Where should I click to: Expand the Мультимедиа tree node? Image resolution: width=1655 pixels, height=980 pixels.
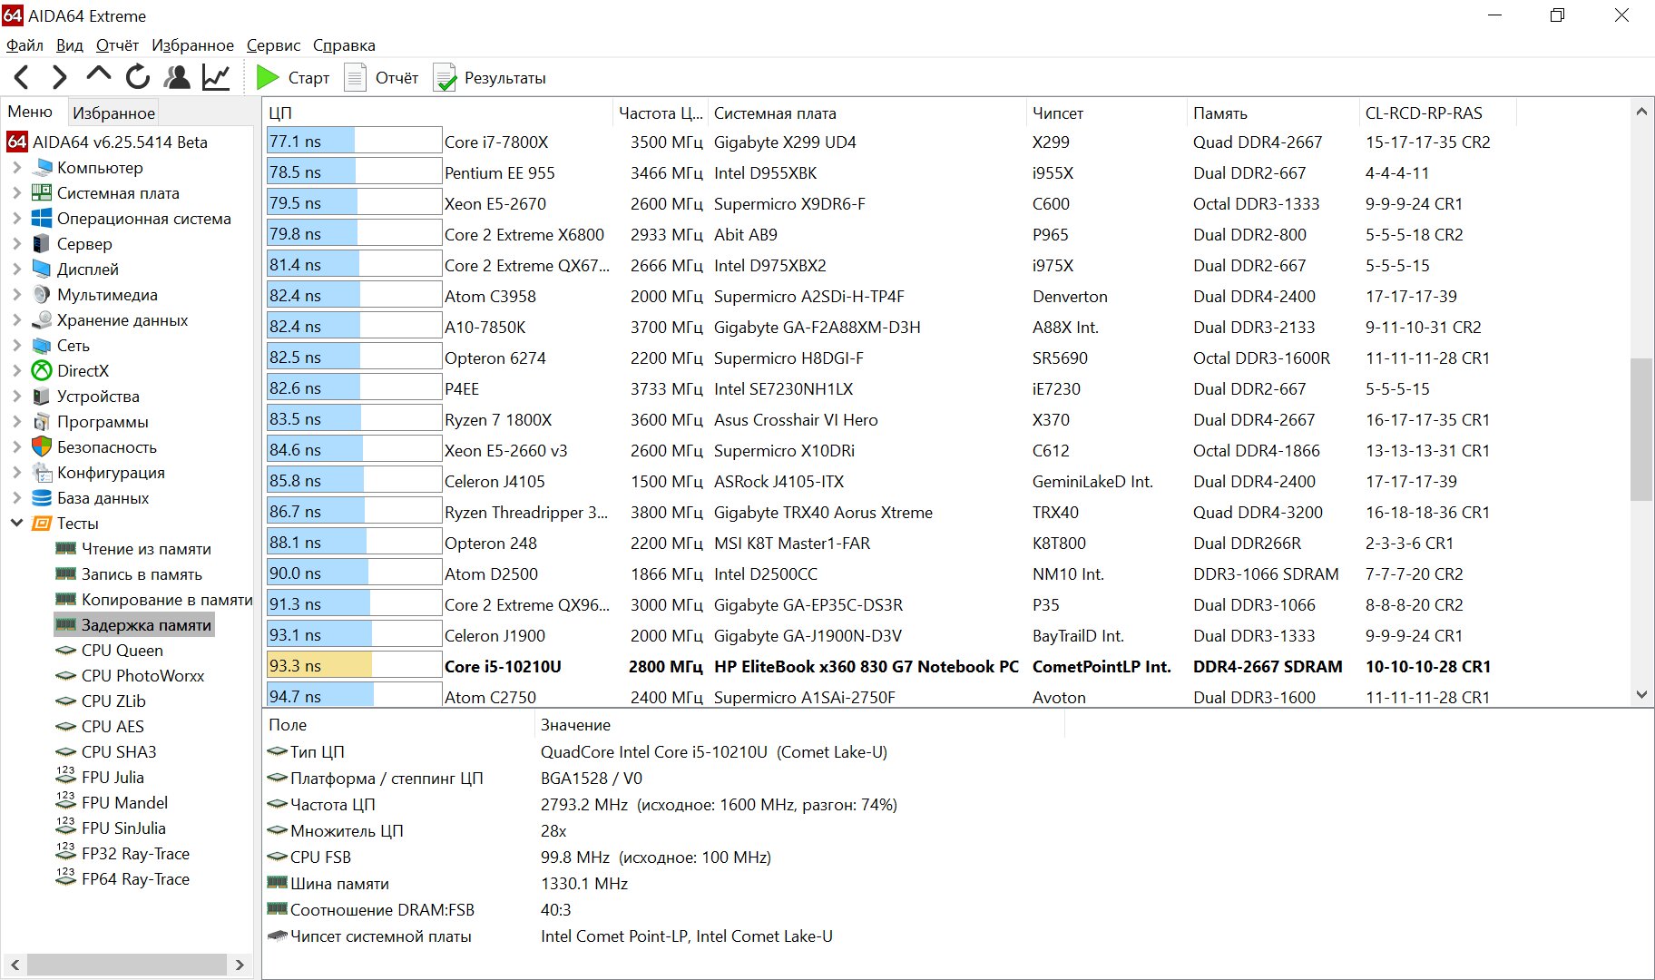pos(16,295)
